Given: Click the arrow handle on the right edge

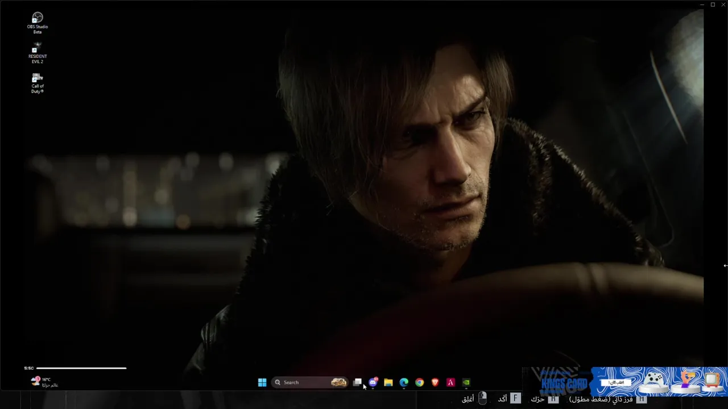Looking at the screenshot, I should click(x=725, y=265).
